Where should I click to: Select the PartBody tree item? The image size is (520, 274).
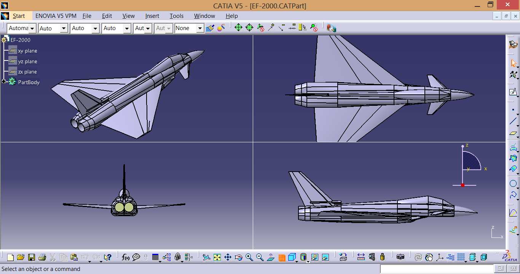click(x=29, y=82)
